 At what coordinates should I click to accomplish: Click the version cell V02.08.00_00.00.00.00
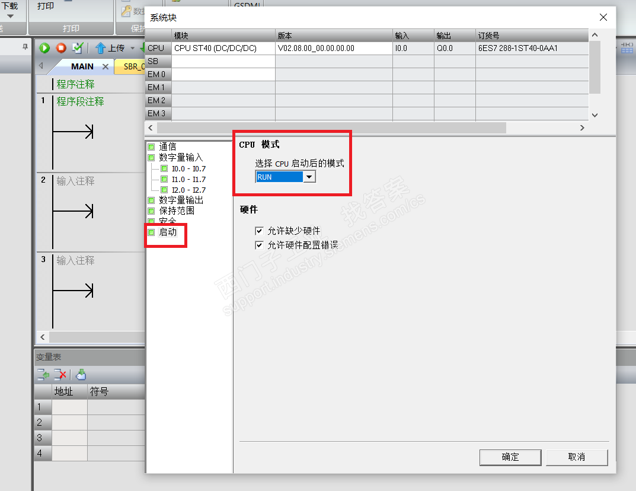[x=334, y=48]
